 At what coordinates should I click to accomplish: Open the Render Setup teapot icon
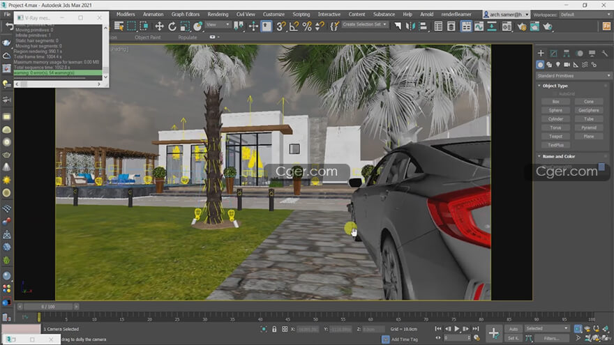point(522,26)
